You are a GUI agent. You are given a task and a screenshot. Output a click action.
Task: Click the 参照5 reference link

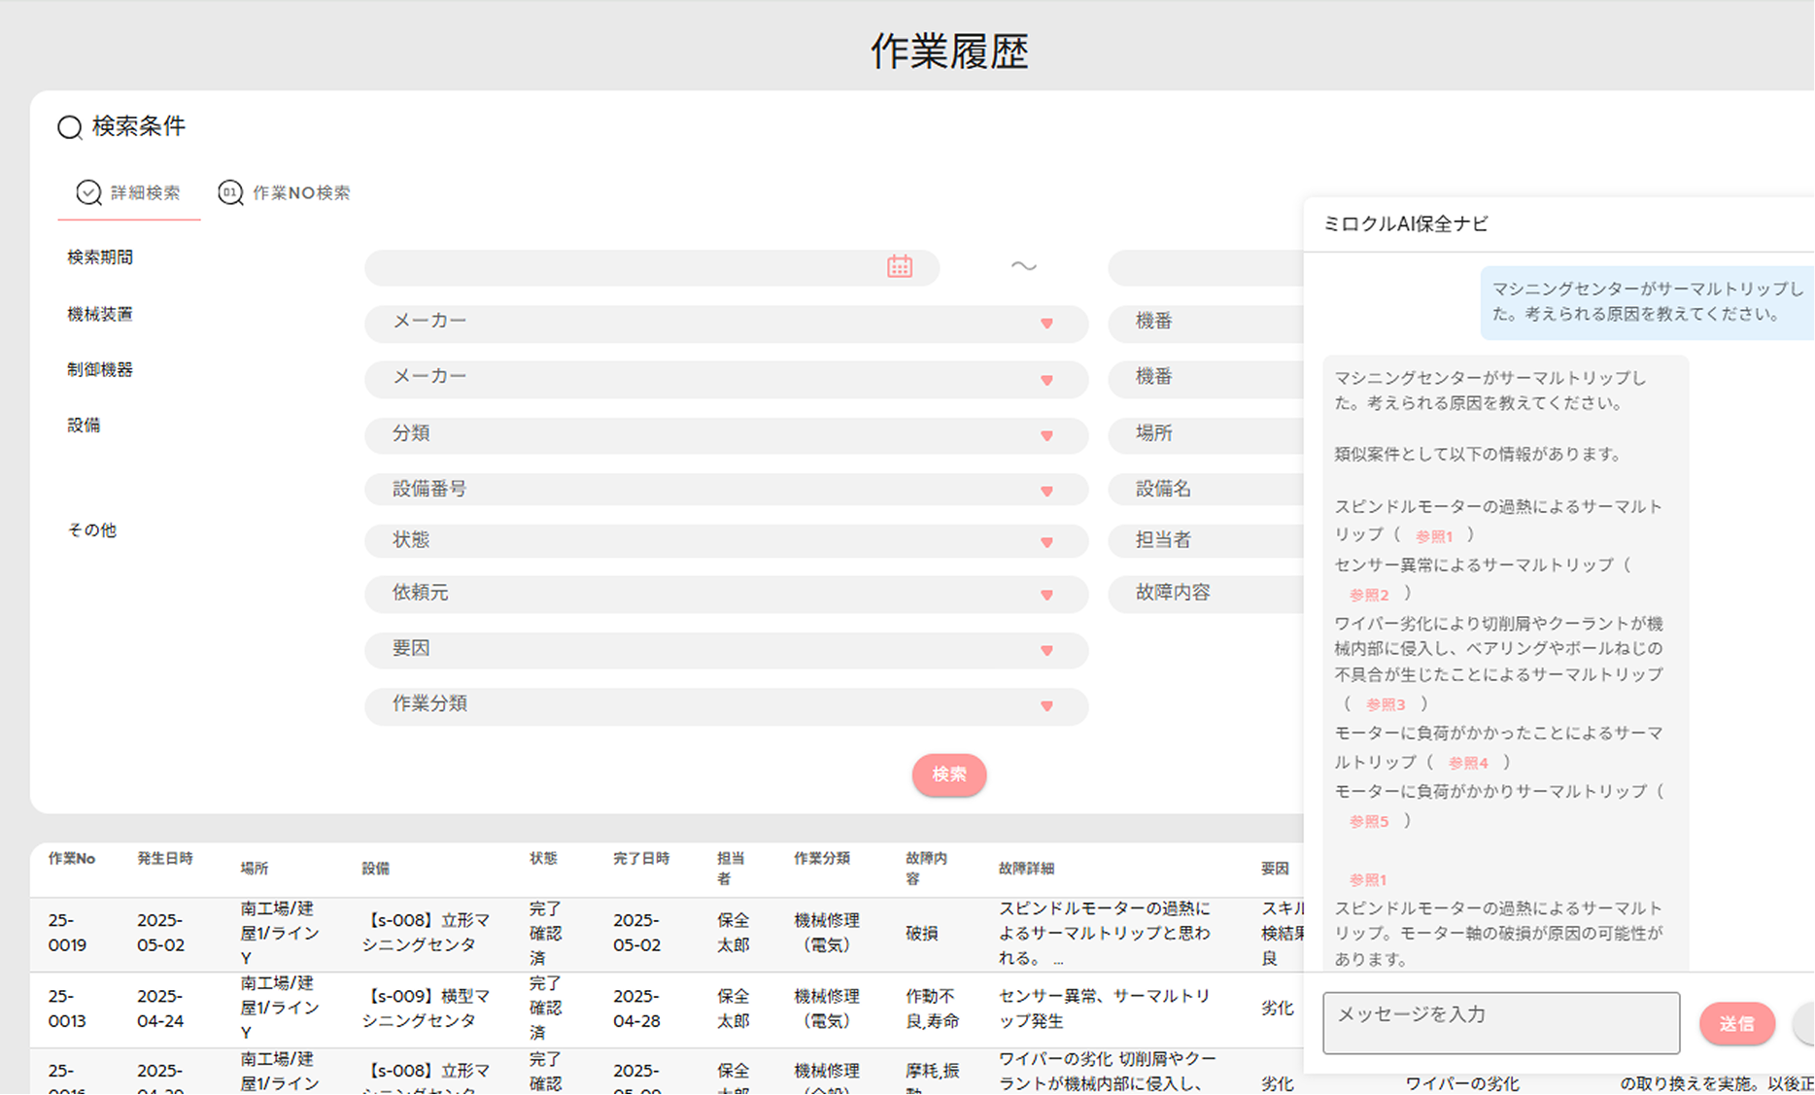click(1368, 822)
